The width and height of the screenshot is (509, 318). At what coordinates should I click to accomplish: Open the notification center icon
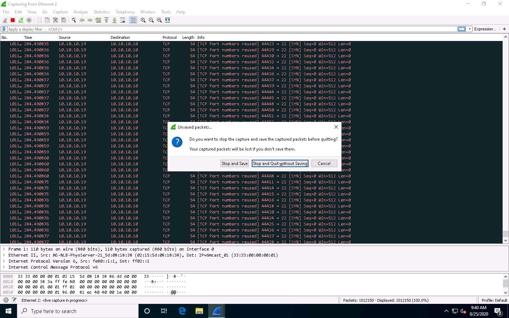tap(498, 311)
